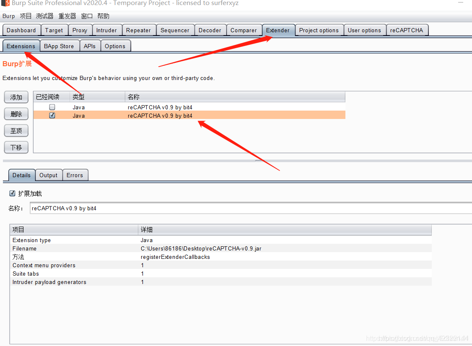Click the 项目 details column header

[x=74, y=230]
